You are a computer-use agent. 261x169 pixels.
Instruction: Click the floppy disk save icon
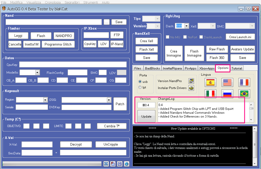point(120,164)
